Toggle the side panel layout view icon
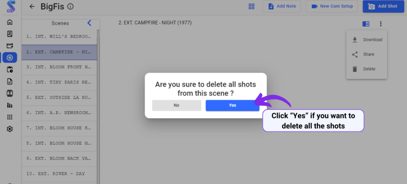 pyautogui.click(x=366, y=24)
